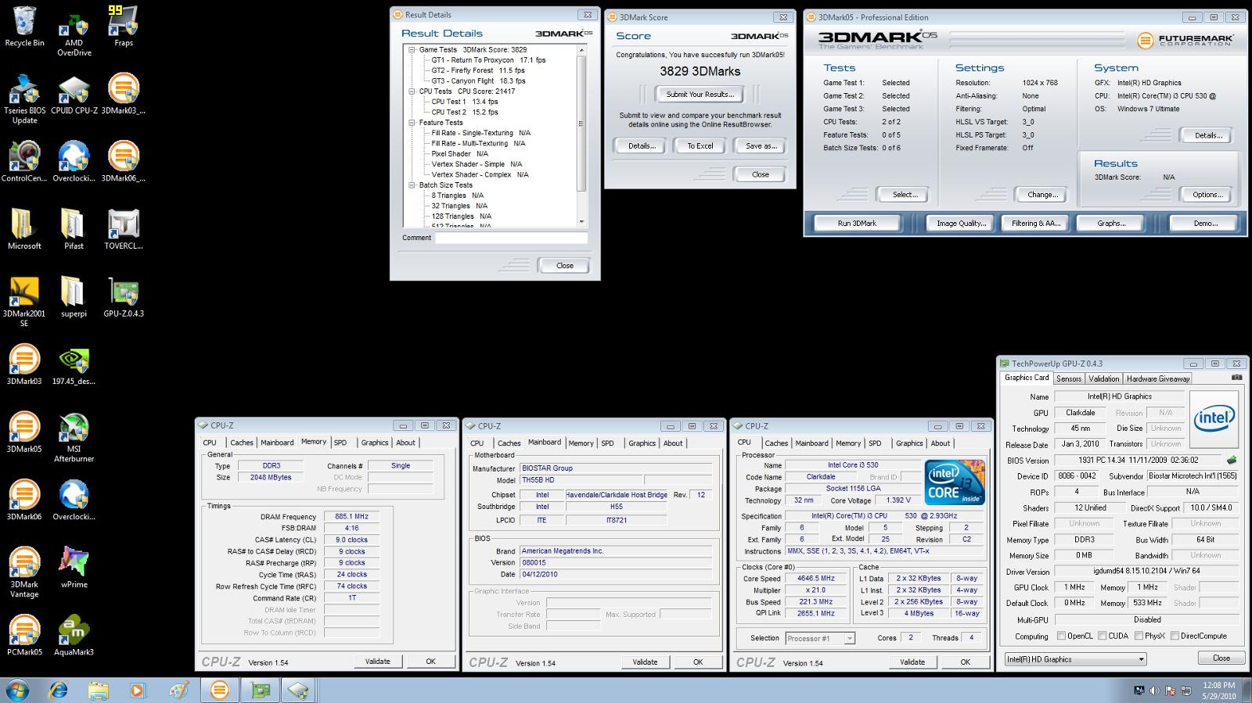Open the Validation tab in GPU-Z

(1103, 378)
